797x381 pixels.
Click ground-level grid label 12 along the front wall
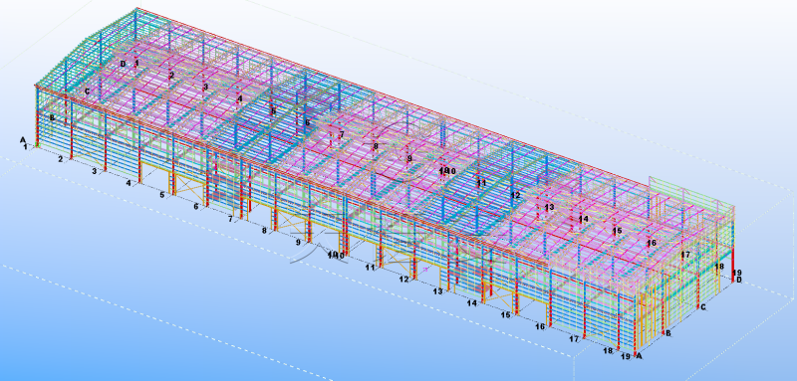pyautogui.click(x=403, y=279)
